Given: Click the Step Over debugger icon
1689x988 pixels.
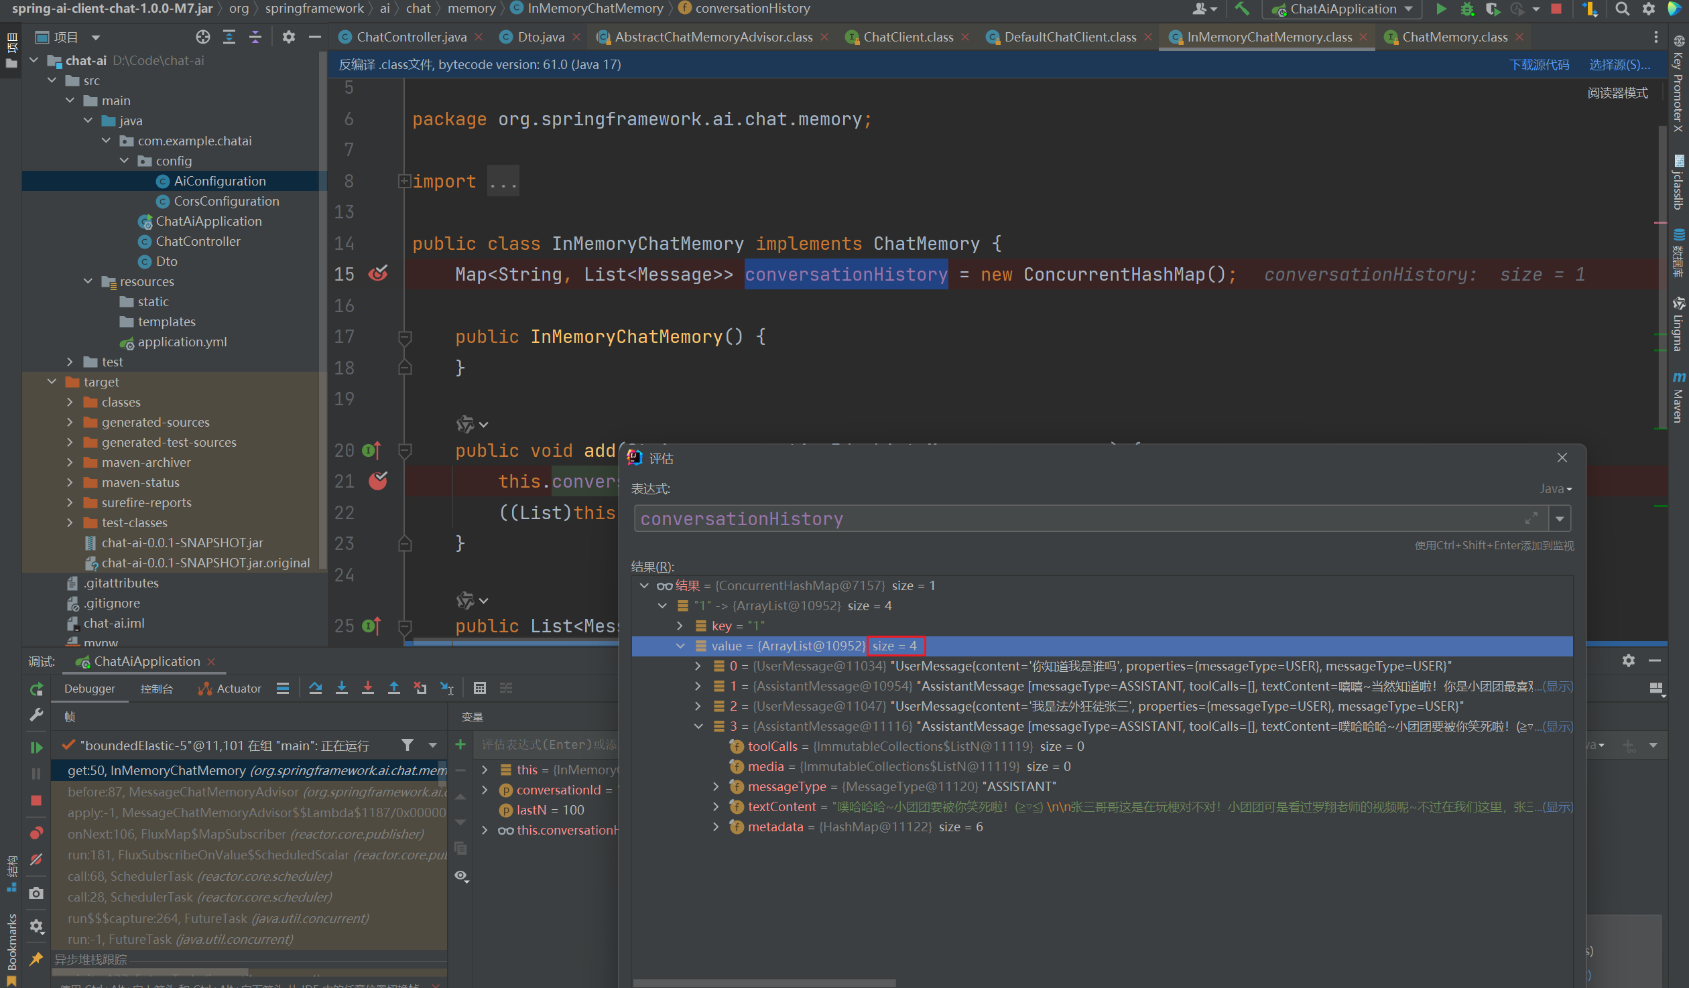Looking at the screenshot, I should tap(315, 688).
